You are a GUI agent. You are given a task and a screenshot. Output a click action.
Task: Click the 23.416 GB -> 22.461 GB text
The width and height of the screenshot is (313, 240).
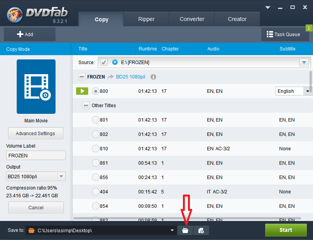point(32,196)
